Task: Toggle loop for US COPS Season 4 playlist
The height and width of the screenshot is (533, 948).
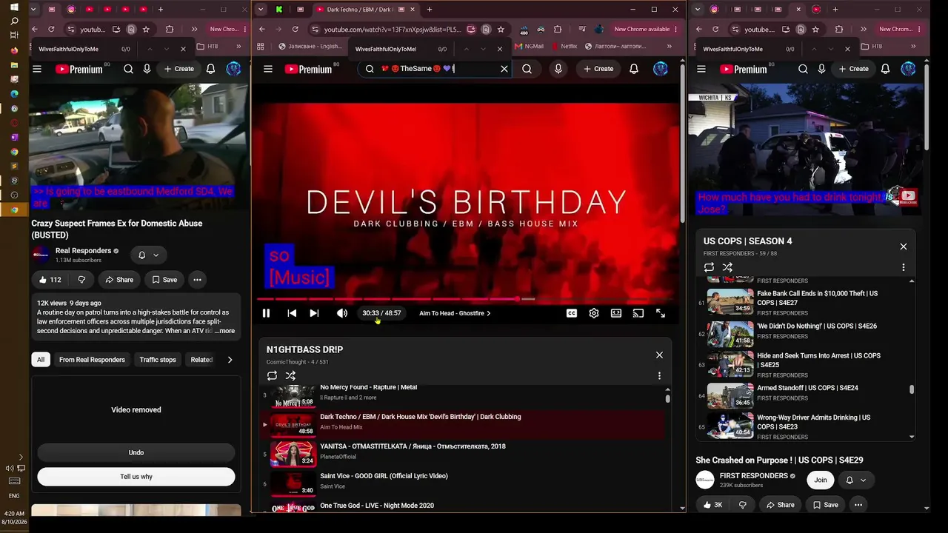Action: click(x=709, y=267)
